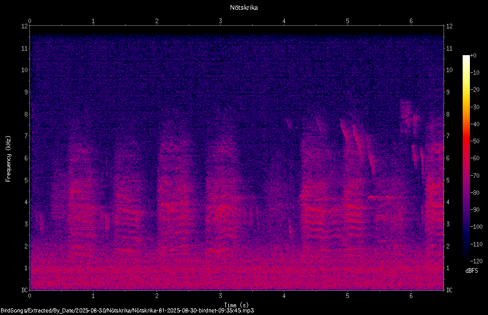The image size is (488, 315).
Task: Click the 8 kHz label on right axis
Action: click(448, 114)
